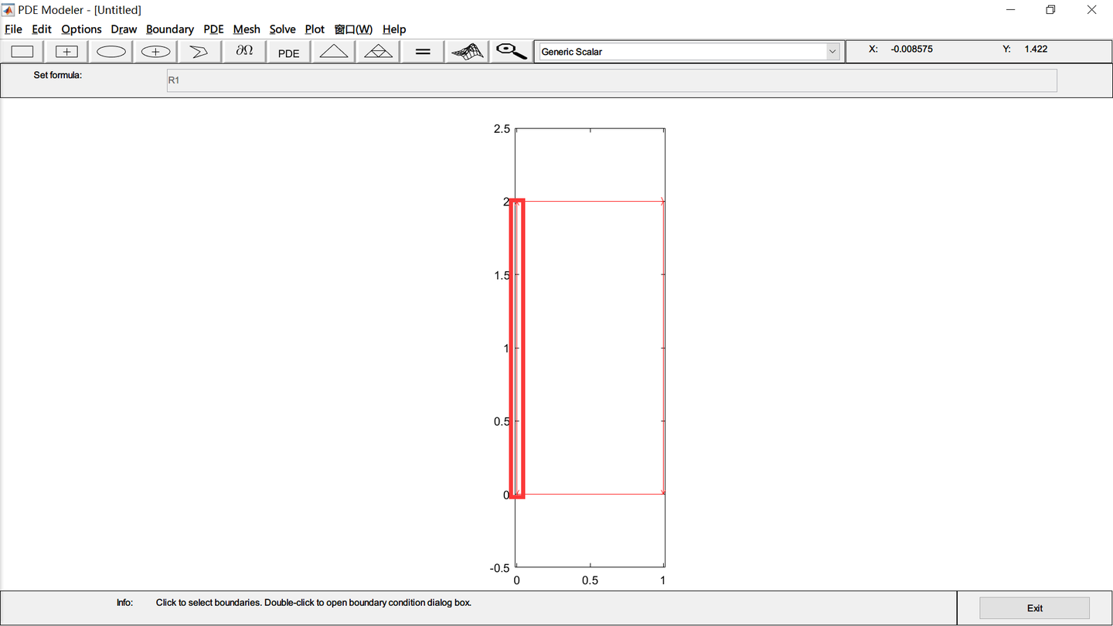Open 3D solution plot icon
This screenshot has height=626, width=1113.
(466, 51)
